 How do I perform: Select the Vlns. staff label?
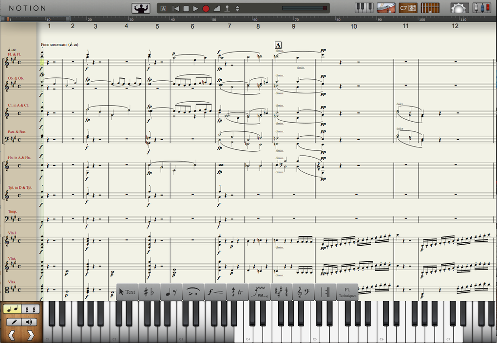point(12,258)
